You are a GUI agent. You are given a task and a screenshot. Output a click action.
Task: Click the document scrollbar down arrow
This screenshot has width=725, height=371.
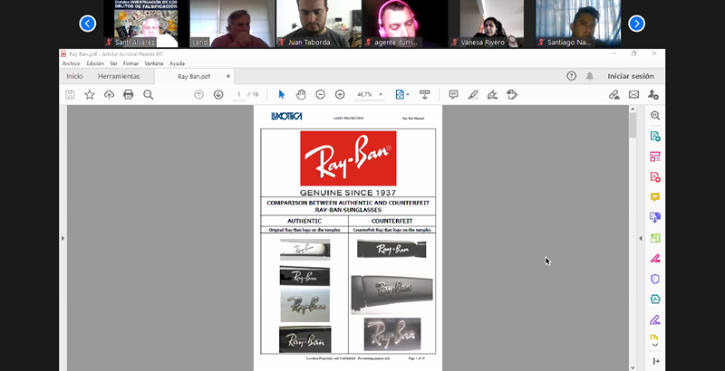[633, 367]
